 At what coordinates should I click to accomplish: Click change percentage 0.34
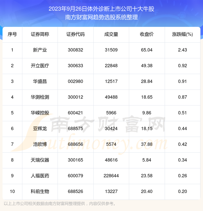pyautogui.click(x=182, y=160)
